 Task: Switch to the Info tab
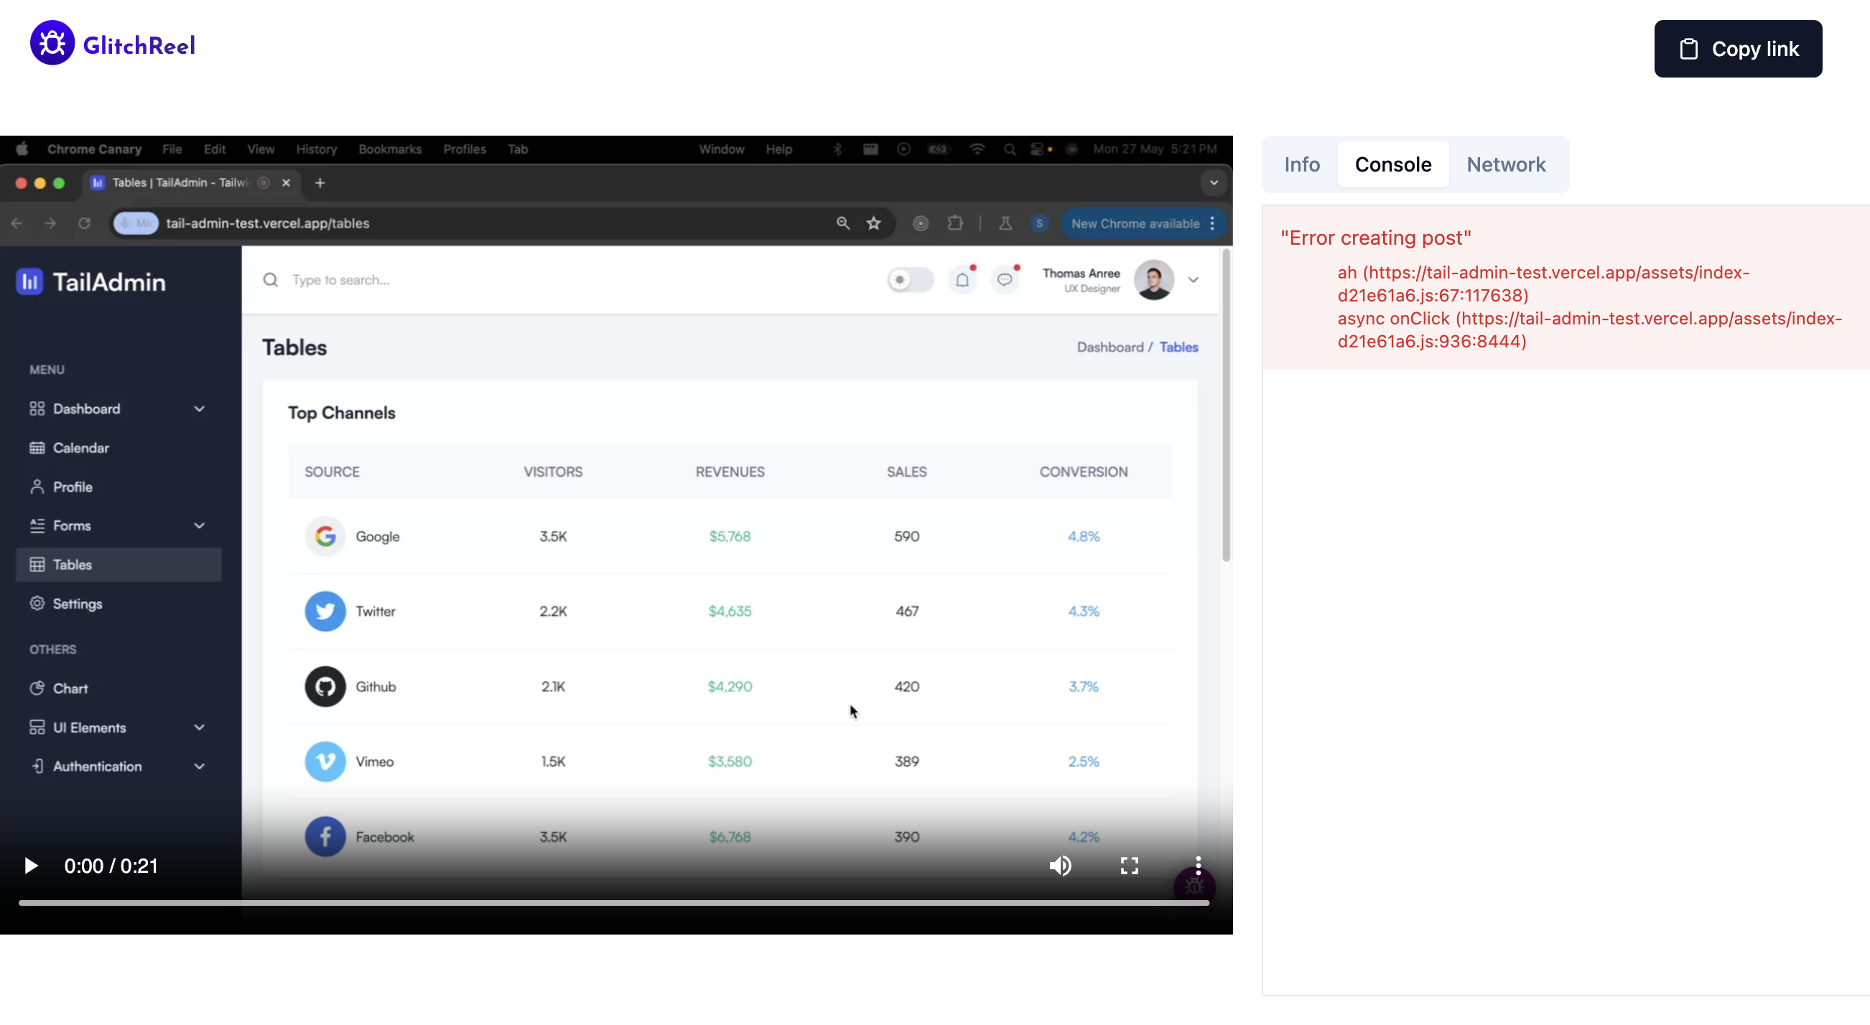click(1301, 164)
